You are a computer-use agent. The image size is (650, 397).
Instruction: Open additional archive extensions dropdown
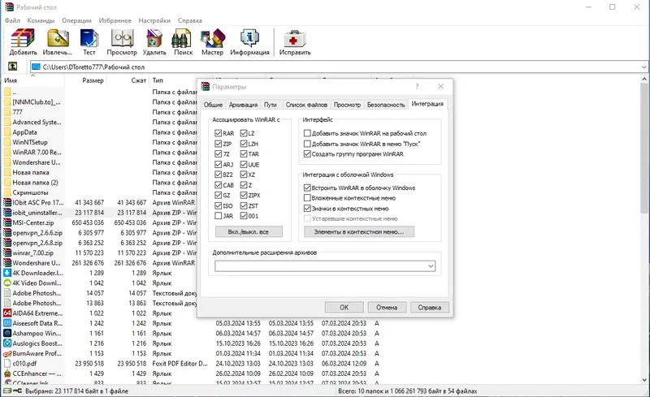tap(431, 266)
